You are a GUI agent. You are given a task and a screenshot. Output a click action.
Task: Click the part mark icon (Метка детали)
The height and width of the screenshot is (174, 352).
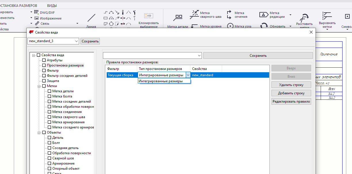179,18
